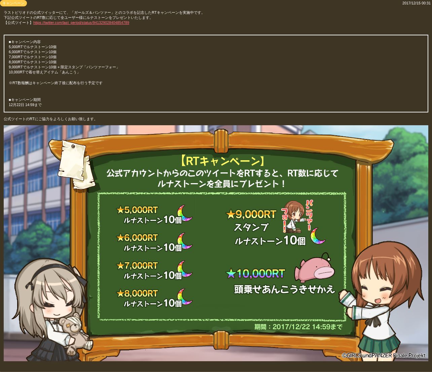Select the date text 2017/12/15 00:31
432x372 pixels.
[x=416, y=3]
